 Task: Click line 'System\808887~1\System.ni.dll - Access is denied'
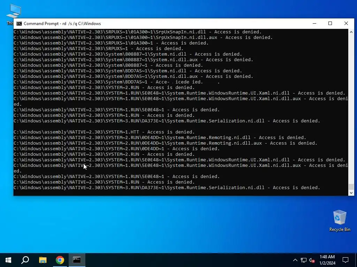[x=128, y=54]
